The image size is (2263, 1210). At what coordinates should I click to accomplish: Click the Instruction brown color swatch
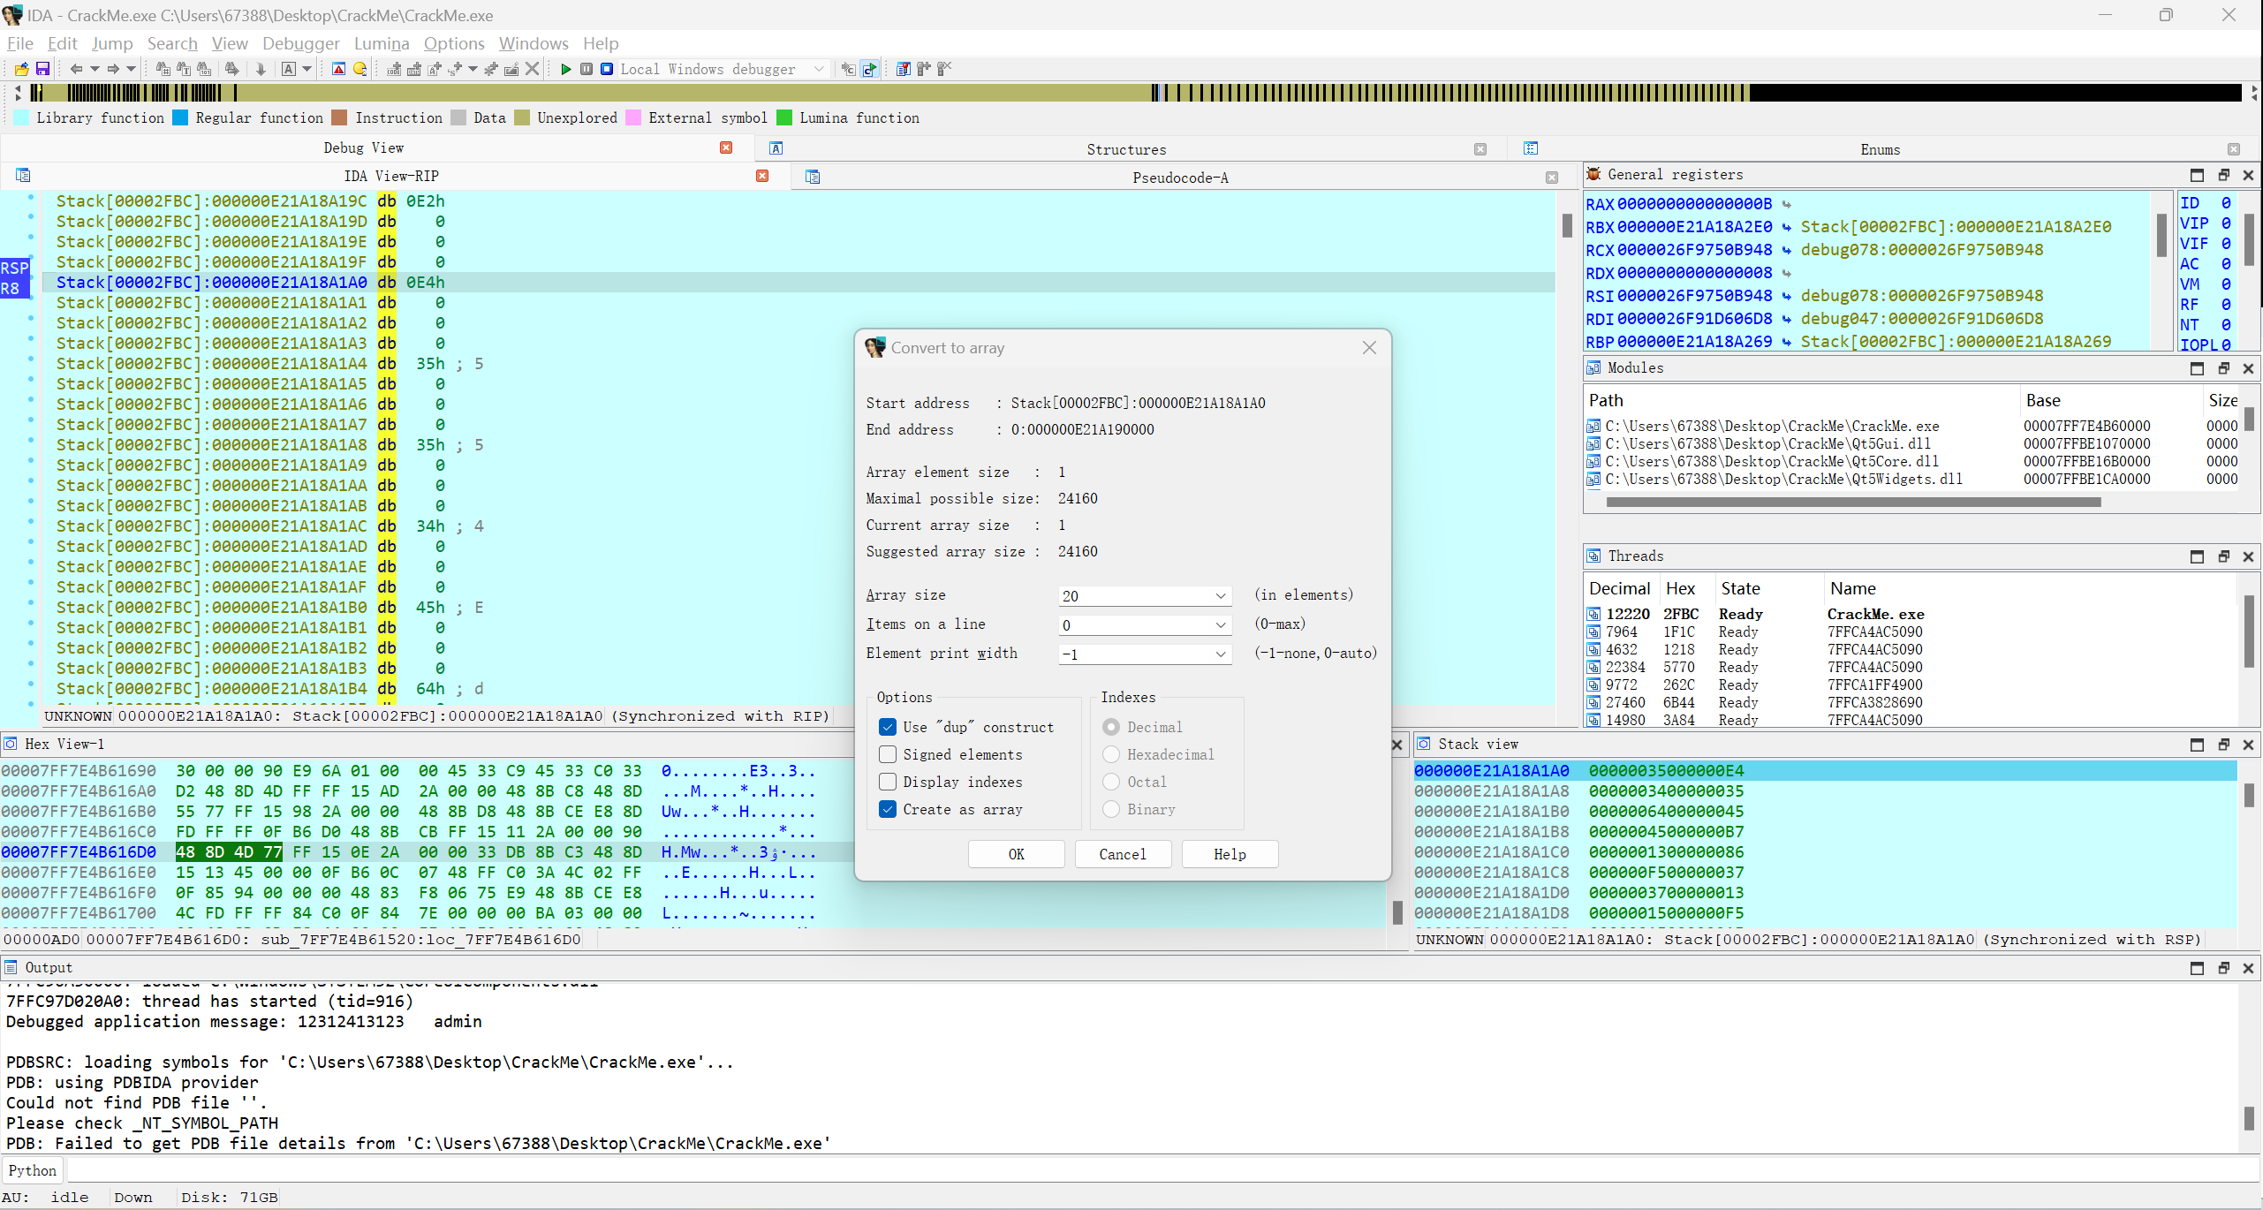pyautogui.click(x=339, y=117)
